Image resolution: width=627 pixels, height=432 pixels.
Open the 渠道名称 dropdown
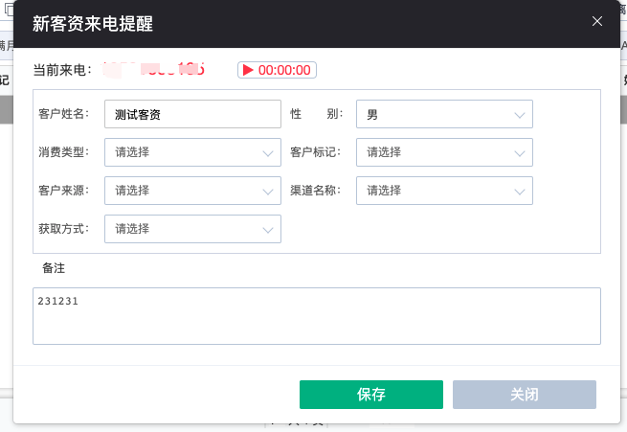444,191
